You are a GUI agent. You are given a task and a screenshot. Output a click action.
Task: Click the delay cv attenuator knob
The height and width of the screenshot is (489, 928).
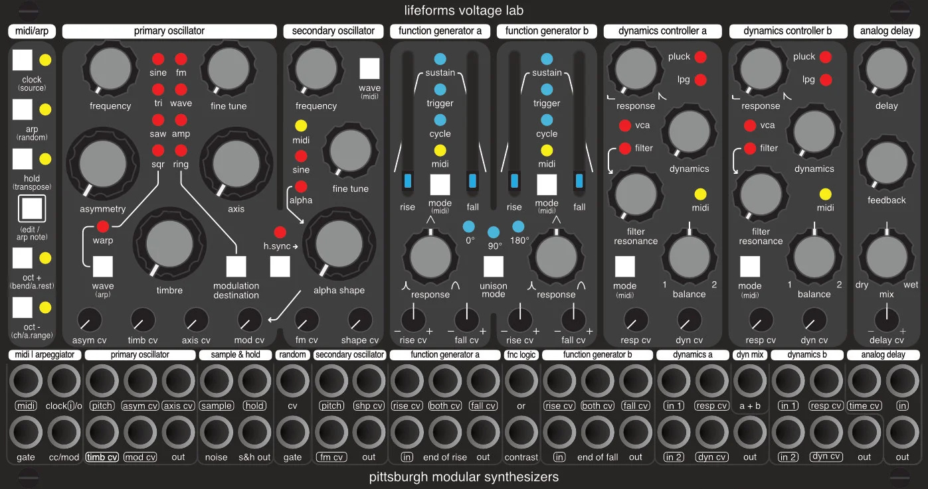click(x=886, y=320)
